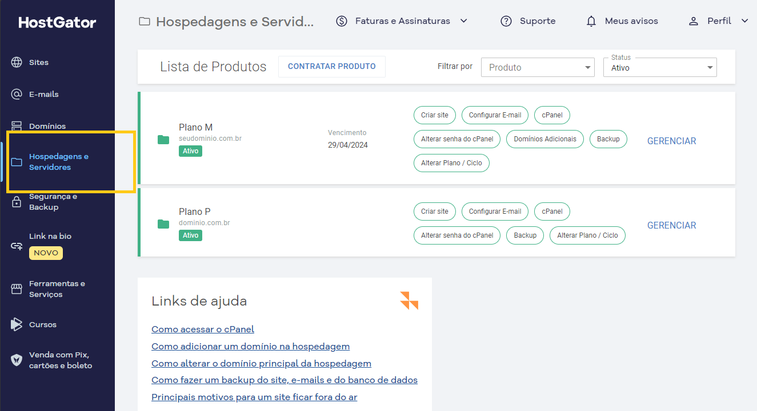This screenshot has height=411, width=757.
Task: Open cPanel for Plano P
Action: 552,211
